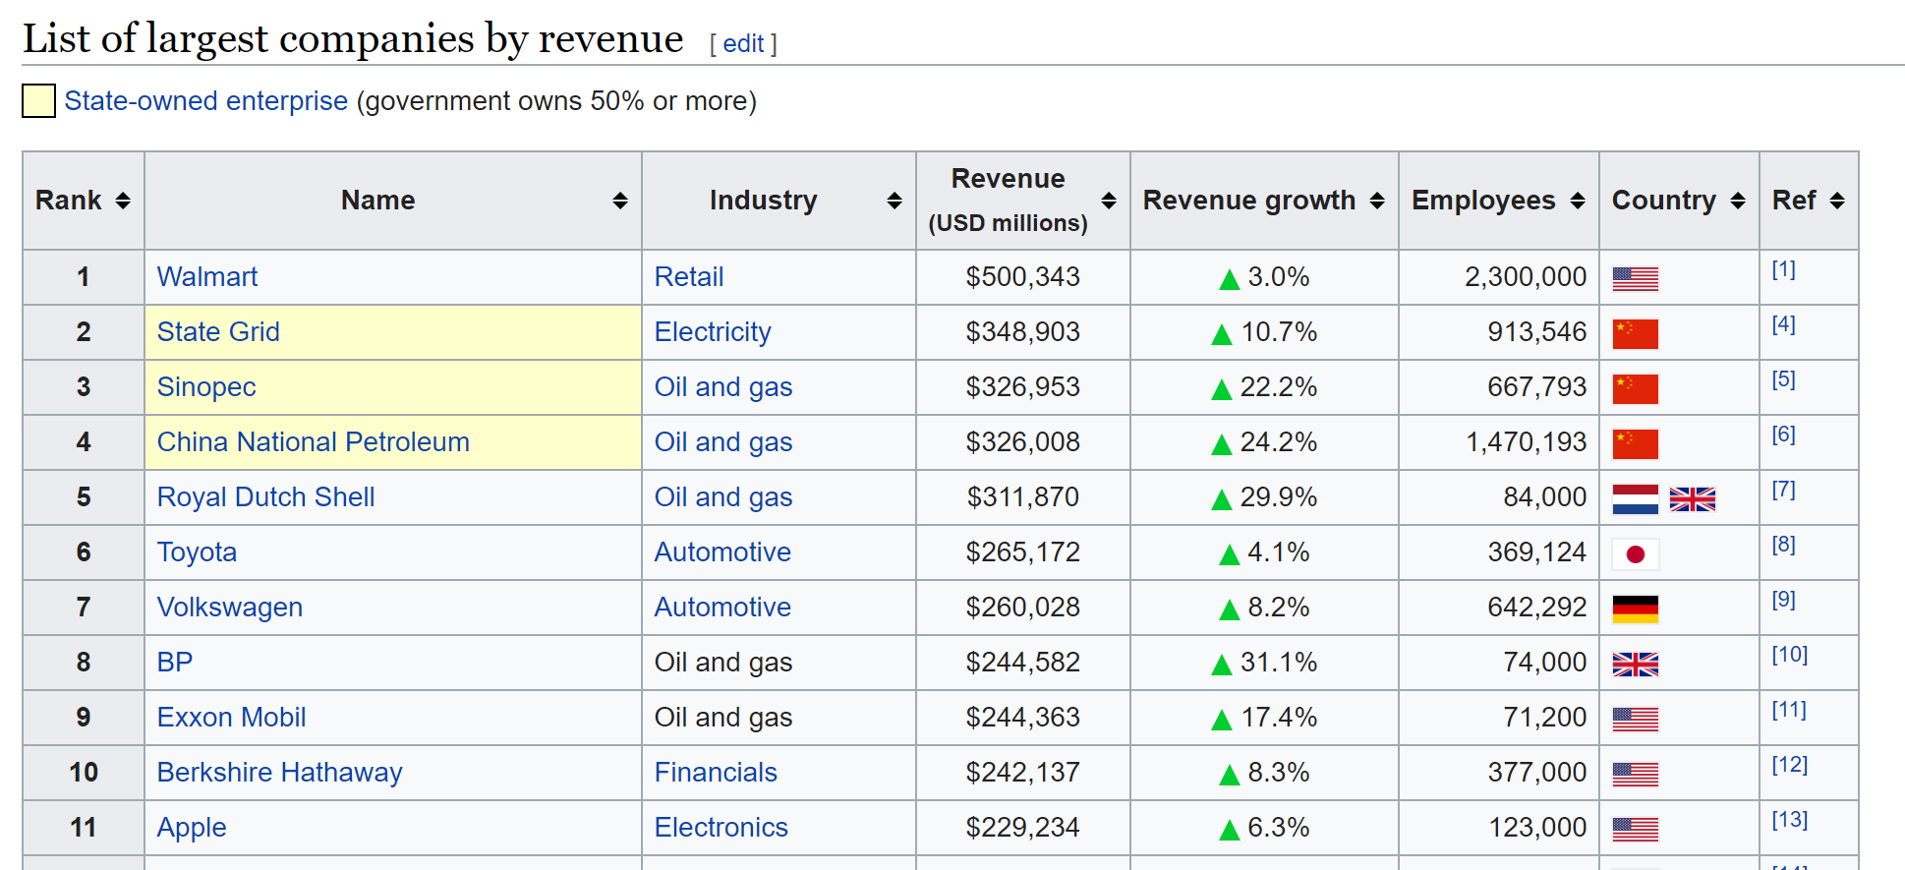
Task: Open State-owned enterprise link
Action: click(x=206, y=101)
